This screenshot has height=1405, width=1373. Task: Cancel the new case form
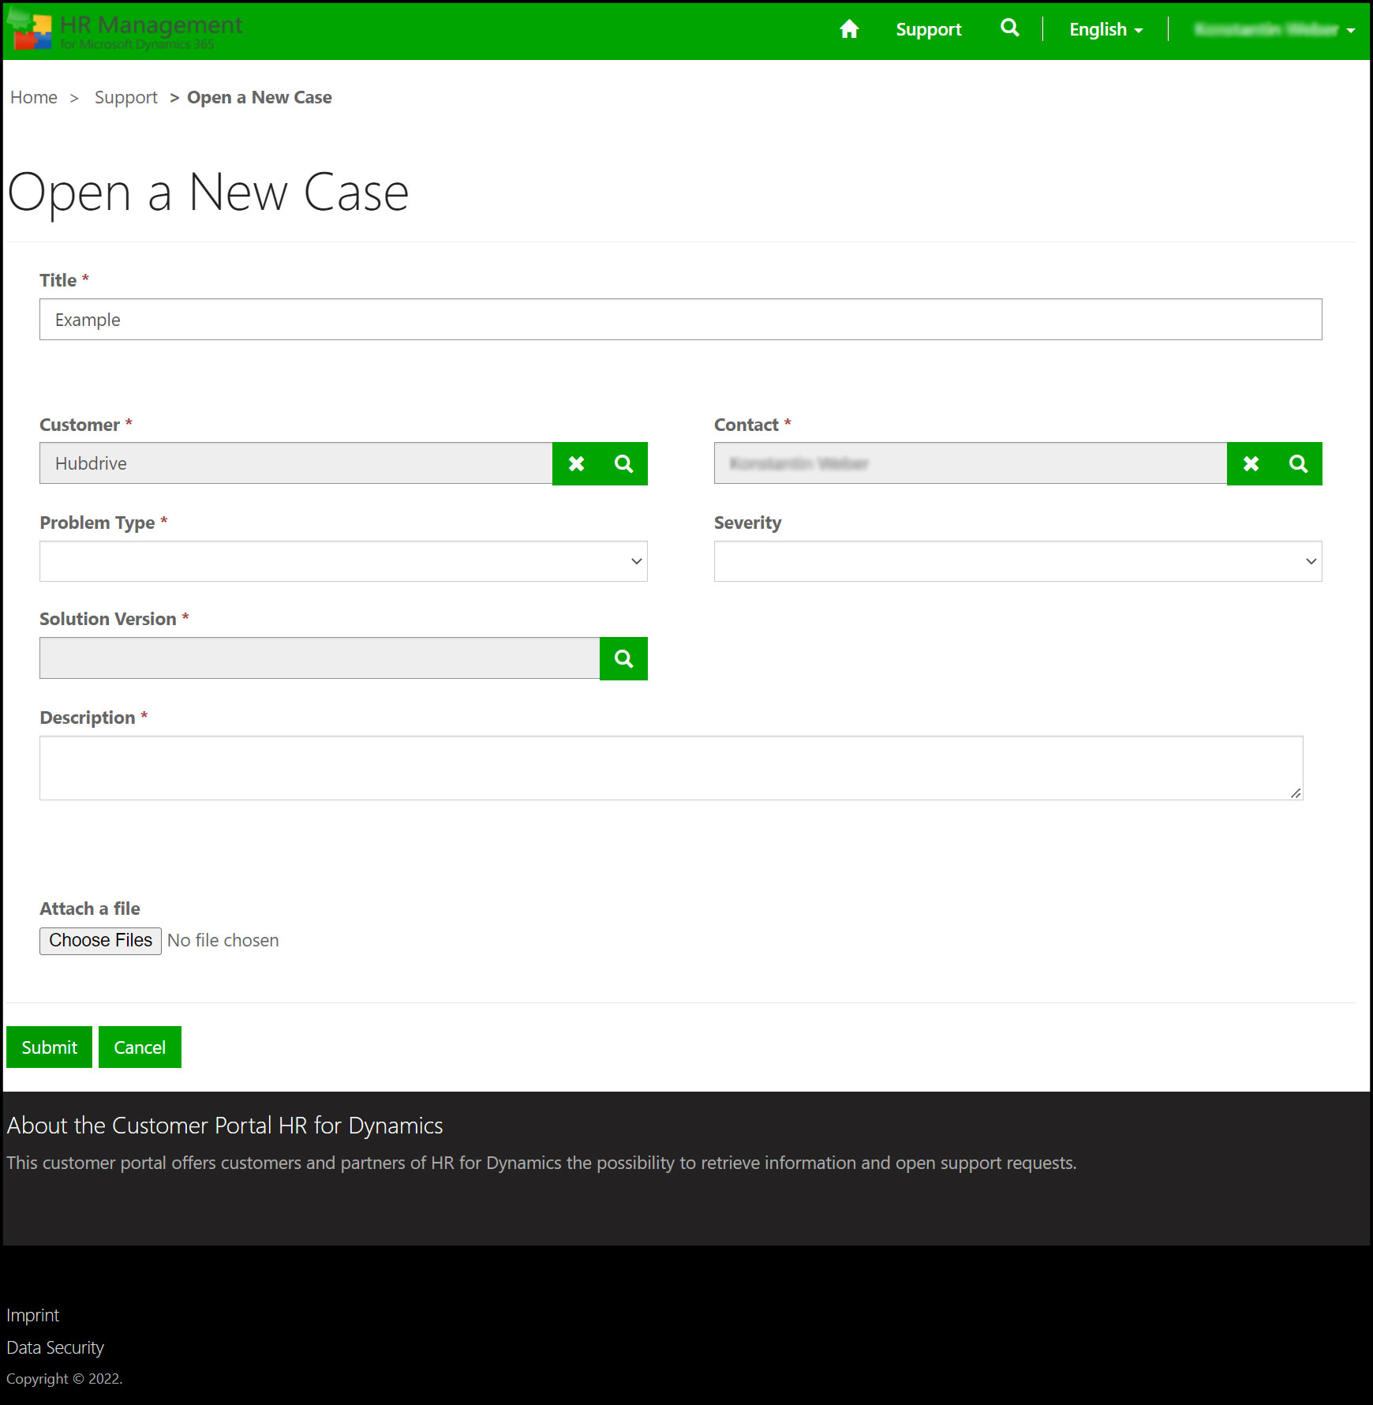[x=140, y=1047]
